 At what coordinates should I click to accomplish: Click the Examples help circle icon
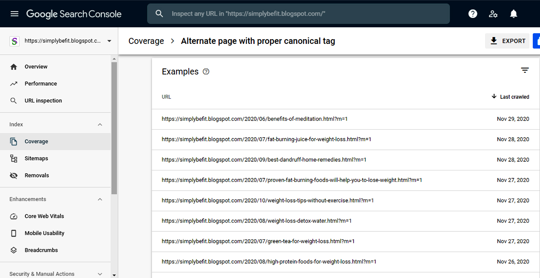[206, 72]
